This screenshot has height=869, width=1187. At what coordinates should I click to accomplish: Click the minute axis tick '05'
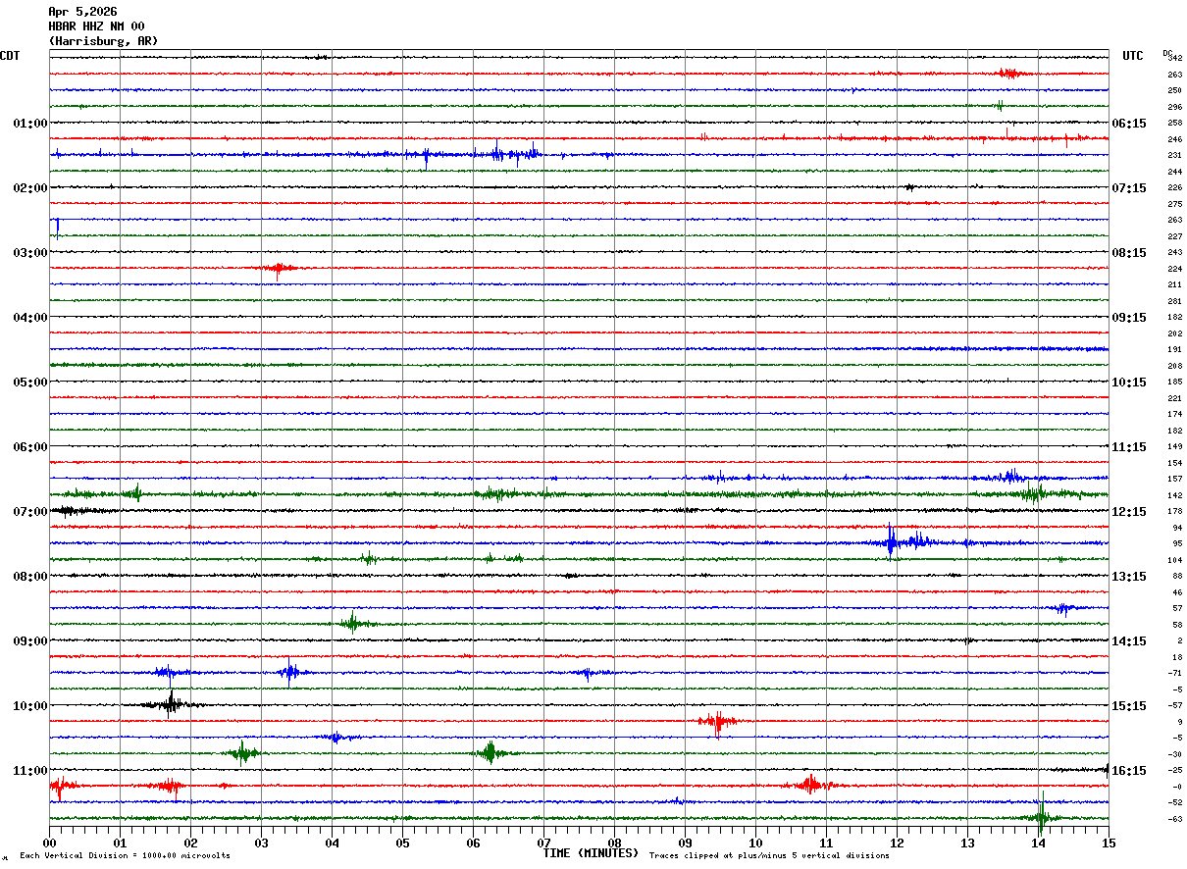(402, 843)
